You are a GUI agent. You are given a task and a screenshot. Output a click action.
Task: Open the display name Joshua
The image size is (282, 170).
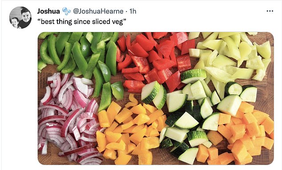tap(48, 11)
